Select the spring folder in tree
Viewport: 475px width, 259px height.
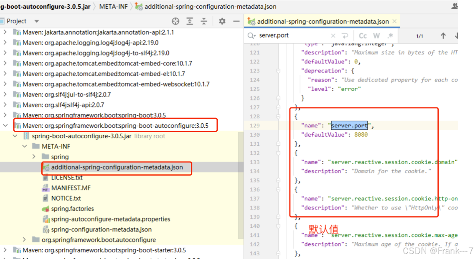(x=60, y=157)
